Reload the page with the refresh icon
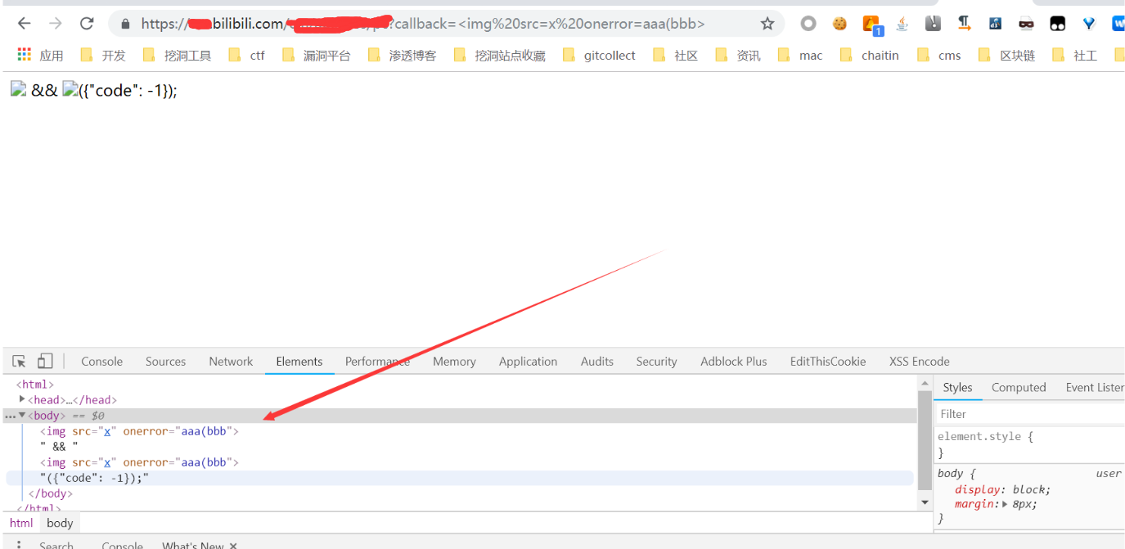Screen dimensions: 1125x549 coord(87,24)
